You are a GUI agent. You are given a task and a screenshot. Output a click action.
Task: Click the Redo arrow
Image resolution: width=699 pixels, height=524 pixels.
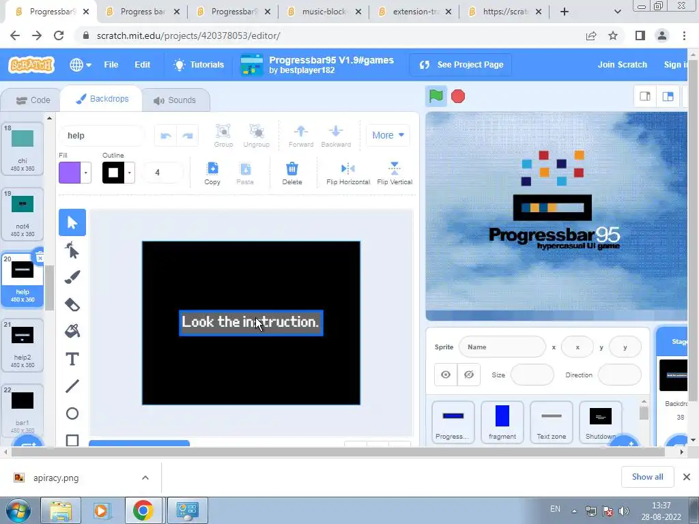tap(188, 136)
